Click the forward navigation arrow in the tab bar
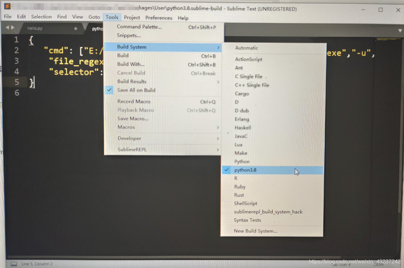 (12, 28)
